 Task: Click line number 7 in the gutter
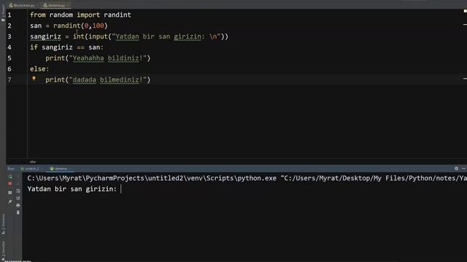(x=9, y=79)
